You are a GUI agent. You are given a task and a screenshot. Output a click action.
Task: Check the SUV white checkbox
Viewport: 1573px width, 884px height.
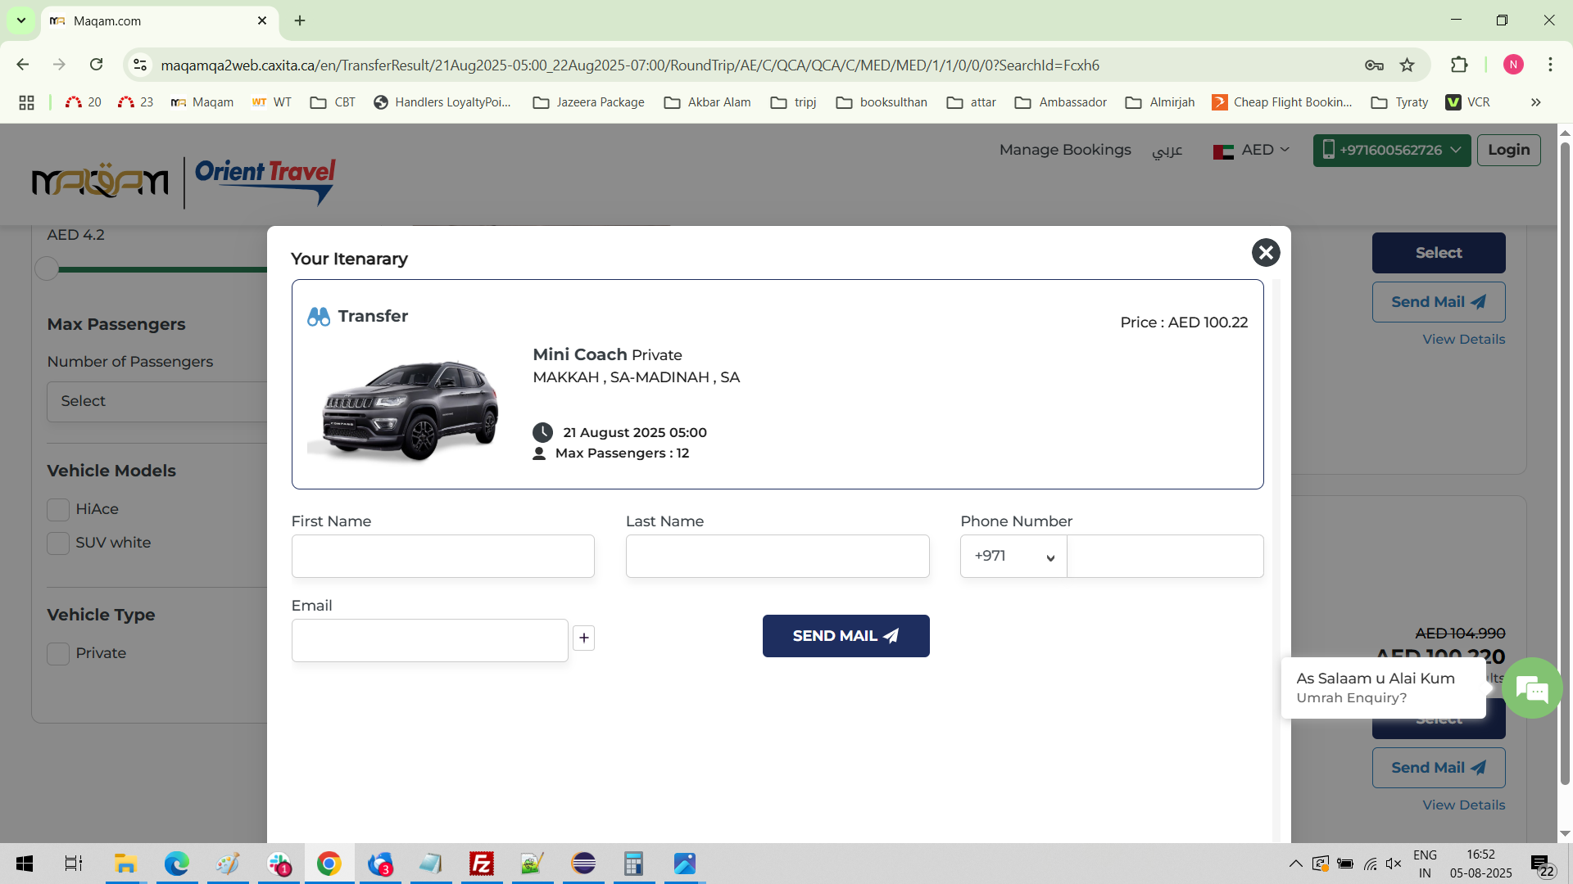pyautogui.click(x=58, y=543)
